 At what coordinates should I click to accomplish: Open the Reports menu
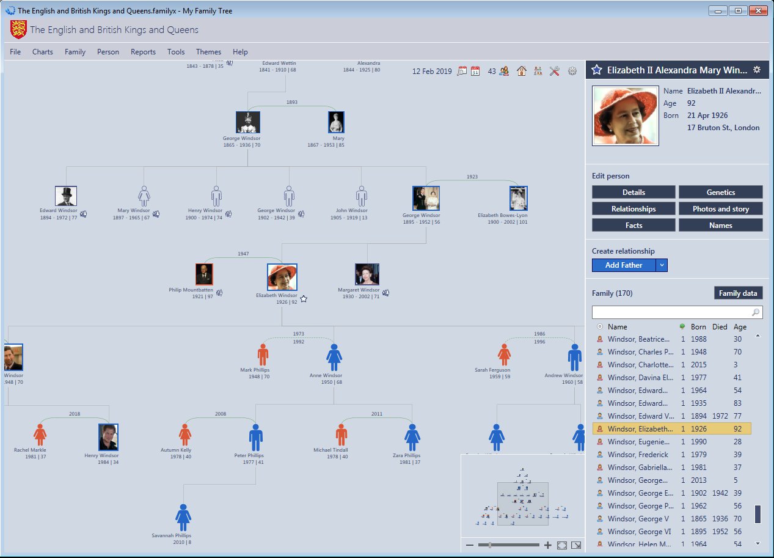(x=143, y=52)
